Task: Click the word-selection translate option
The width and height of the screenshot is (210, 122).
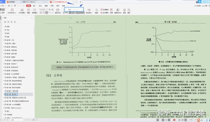Action: (104, 10)
